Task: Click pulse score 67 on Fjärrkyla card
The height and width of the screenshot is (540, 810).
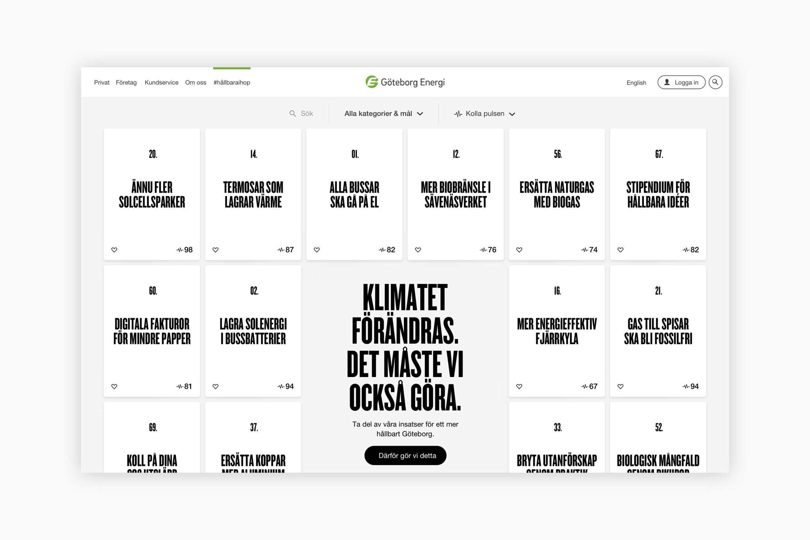Action: (x=593, y=386)
